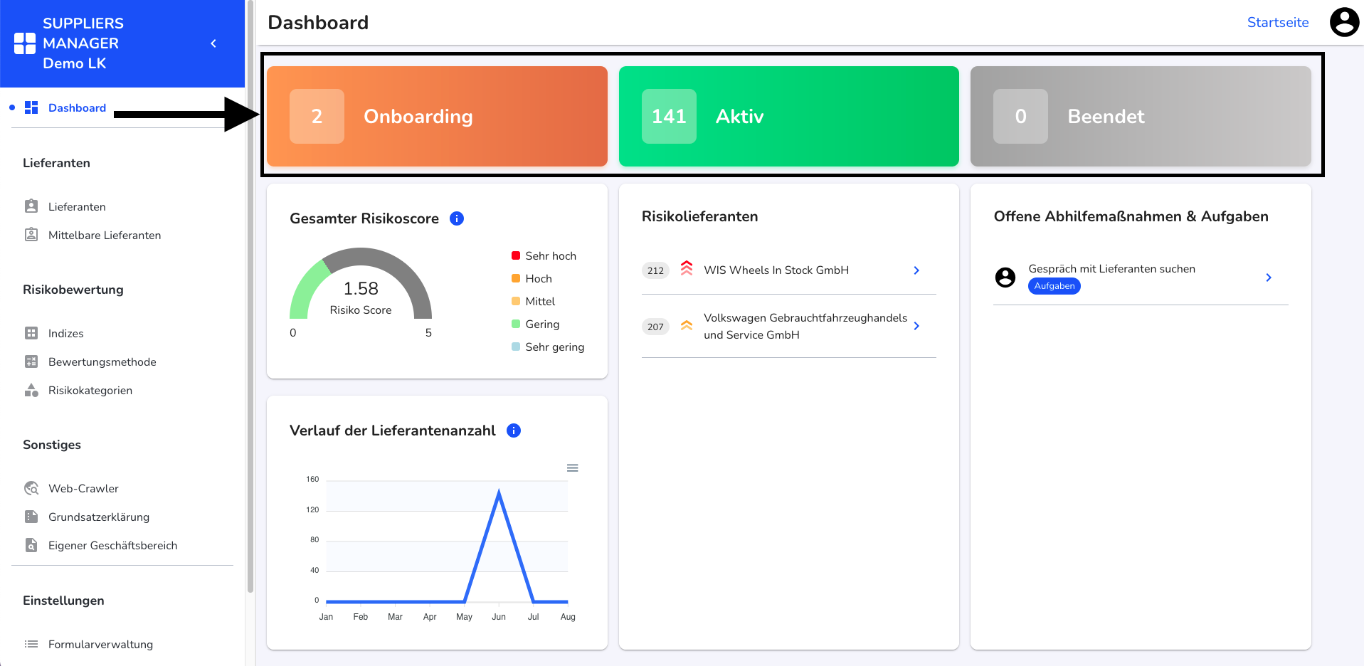Screen dimensions: 1364x666
Task: Open Volkswagen Gebrauchtfahrzeughandels und Service GmbH row
Action: pyautogui.click(x=788, y=326)
